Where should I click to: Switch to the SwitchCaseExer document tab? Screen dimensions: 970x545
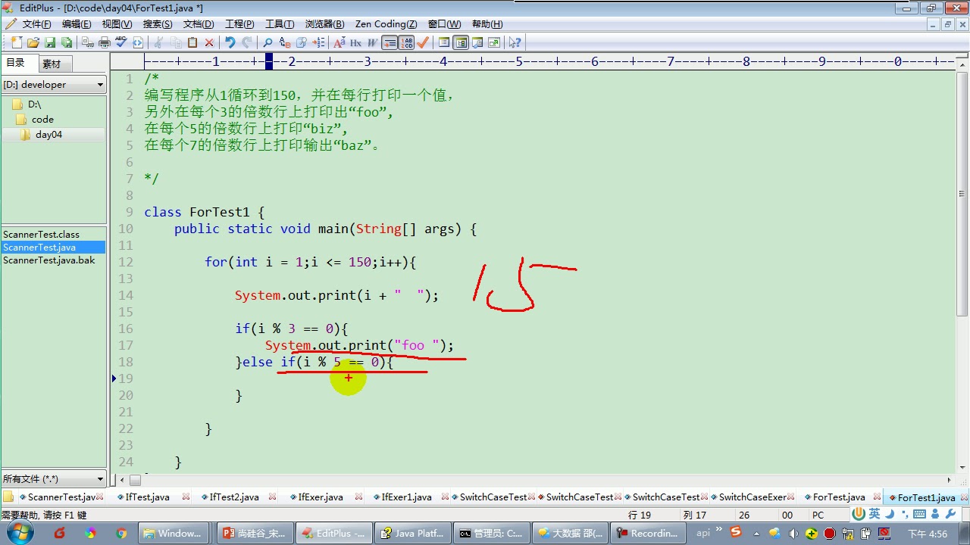click(x=752, y=497)
